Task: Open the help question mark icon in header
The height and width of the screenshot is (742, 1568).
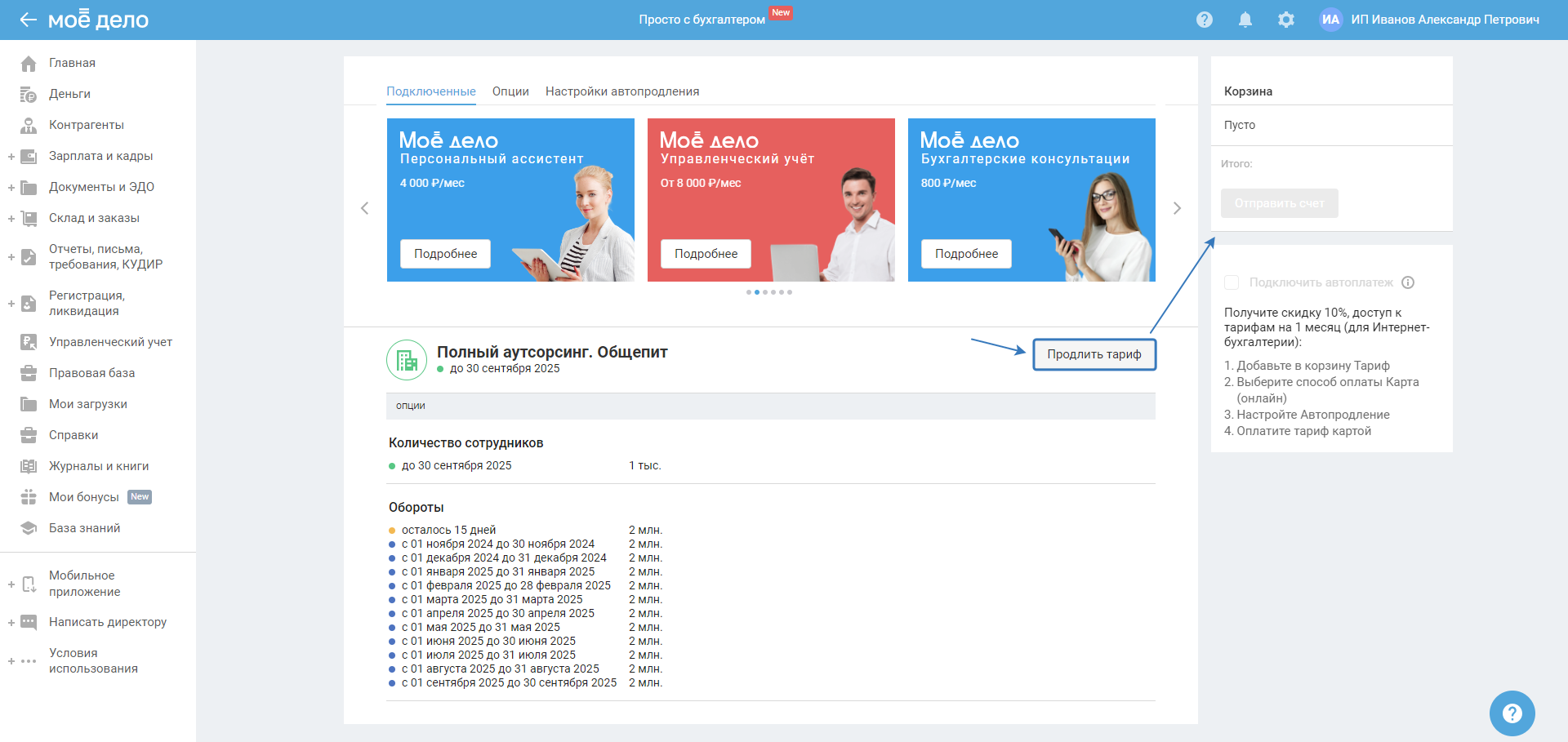Action: [1205, 20]
